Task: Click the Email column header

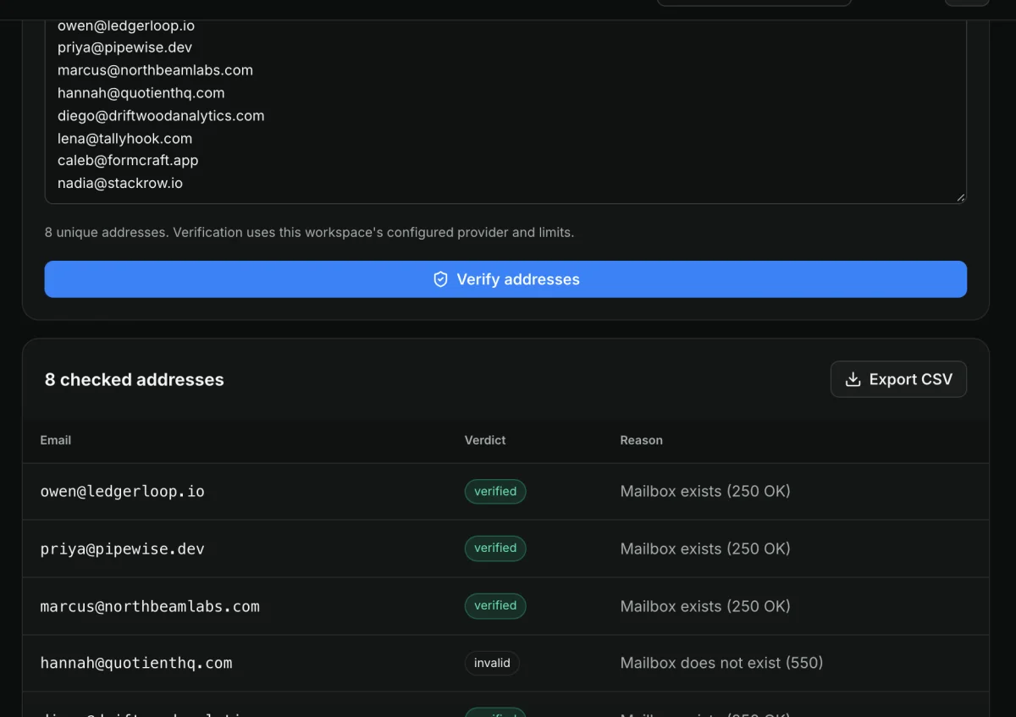Action: 56,440
